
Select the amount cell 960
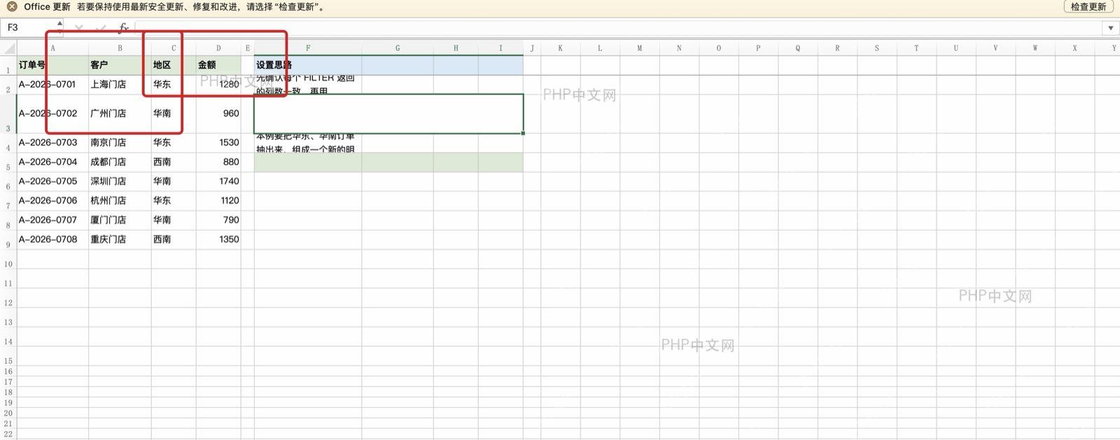(x=218, y=114)
